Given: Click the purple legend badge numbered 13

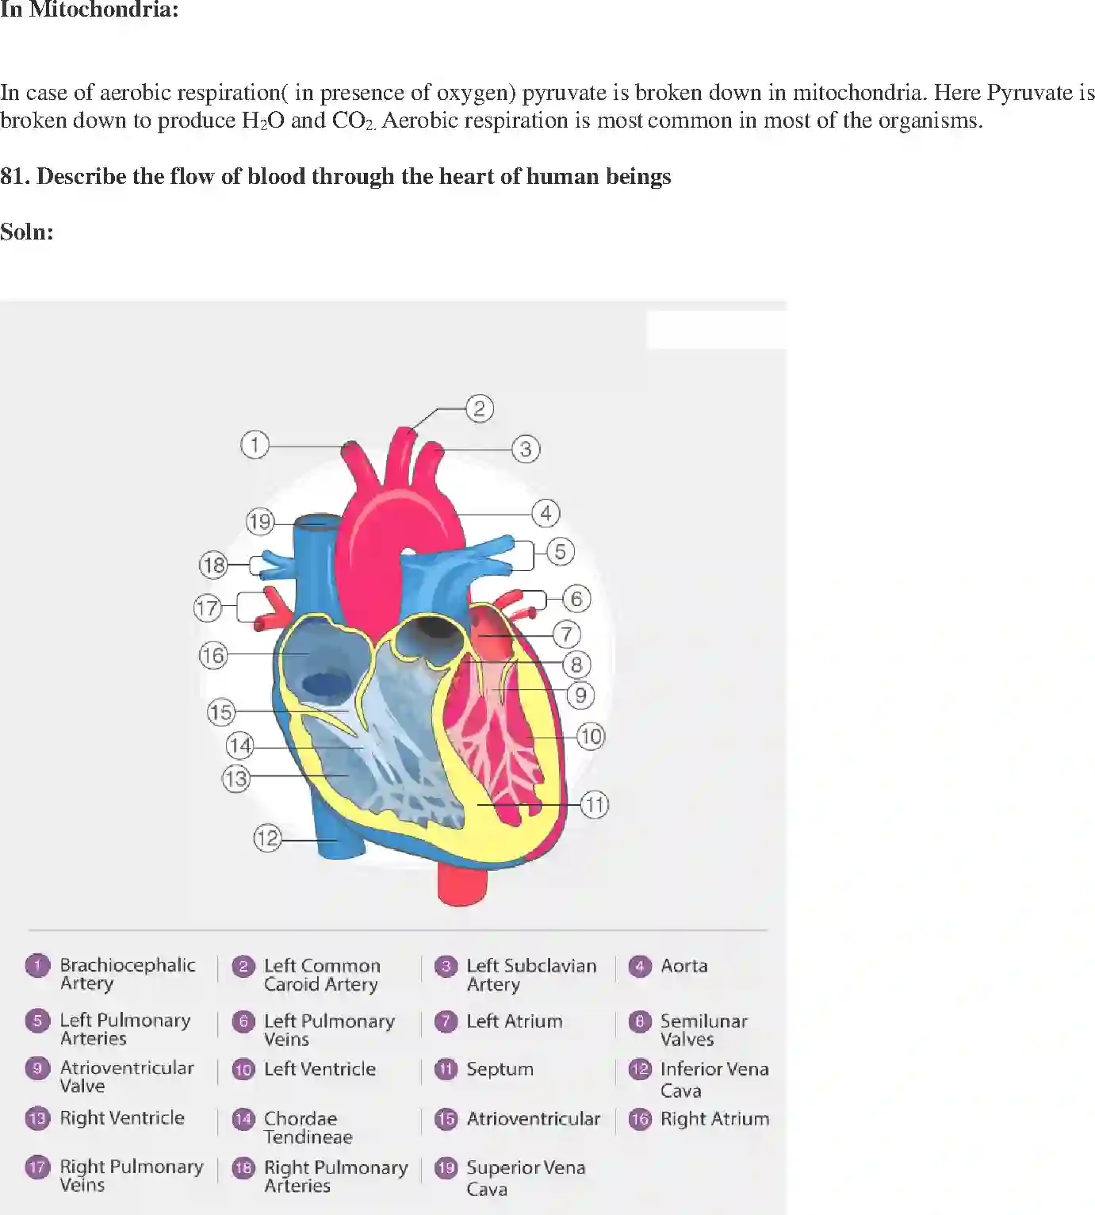Looking at the screenshot, I should 37,1118.
